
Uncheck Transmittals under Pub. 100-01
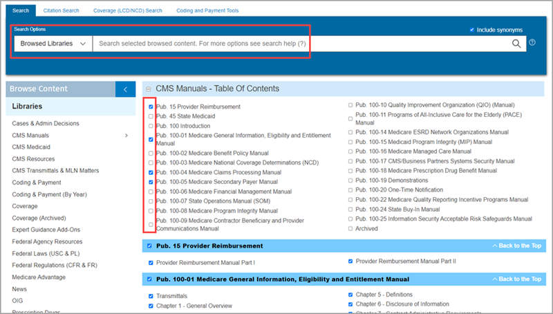point(151,296)
